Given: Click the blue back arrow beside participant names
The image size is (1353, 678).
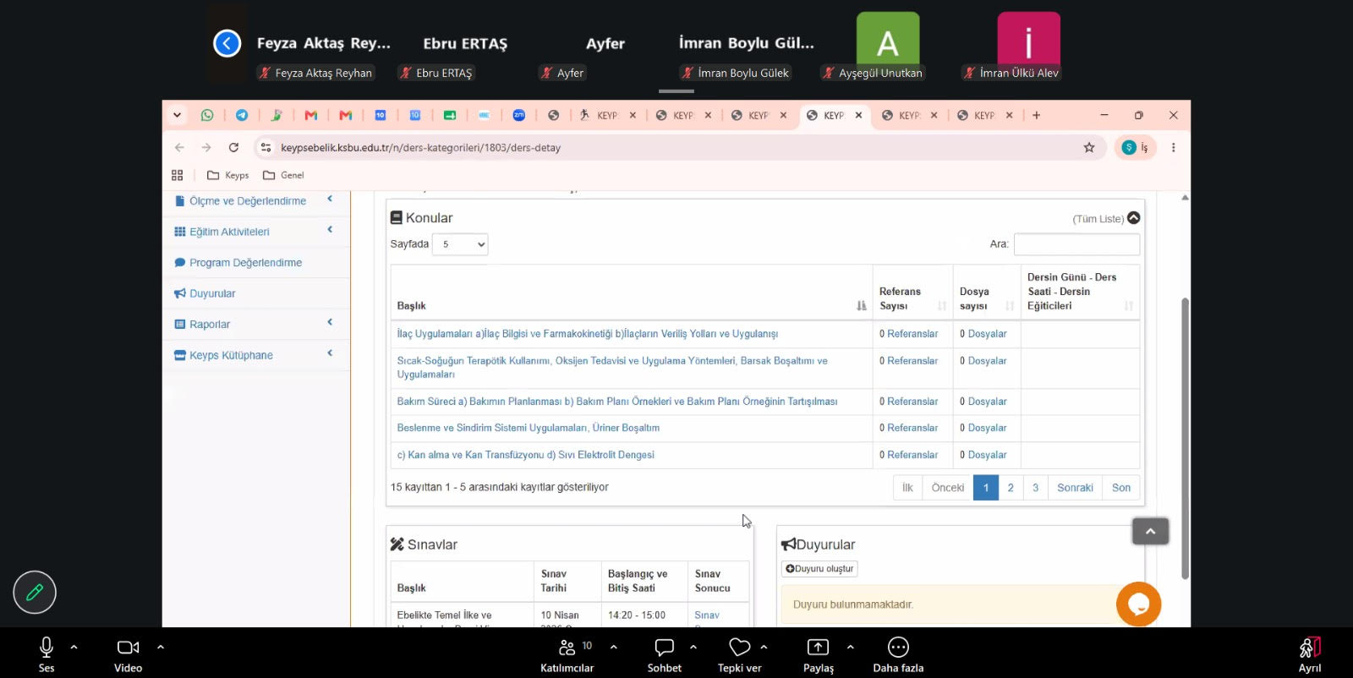Looking at the screenshot, I should point(227,43).
